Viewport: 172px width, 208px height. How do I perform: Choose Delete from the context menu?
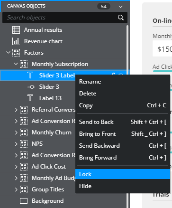[123, 94]
